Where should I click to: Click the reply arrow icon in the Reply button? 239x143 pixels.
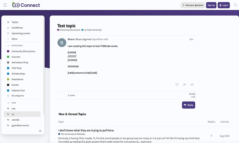click(185, 105)
